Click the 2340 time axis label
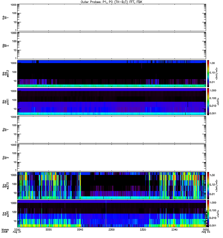Screen dimensions: 223x238 click(x=175, y=230)
